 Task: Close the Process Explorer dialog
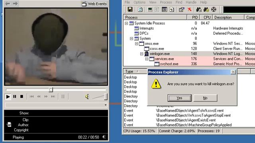point(233,72)
